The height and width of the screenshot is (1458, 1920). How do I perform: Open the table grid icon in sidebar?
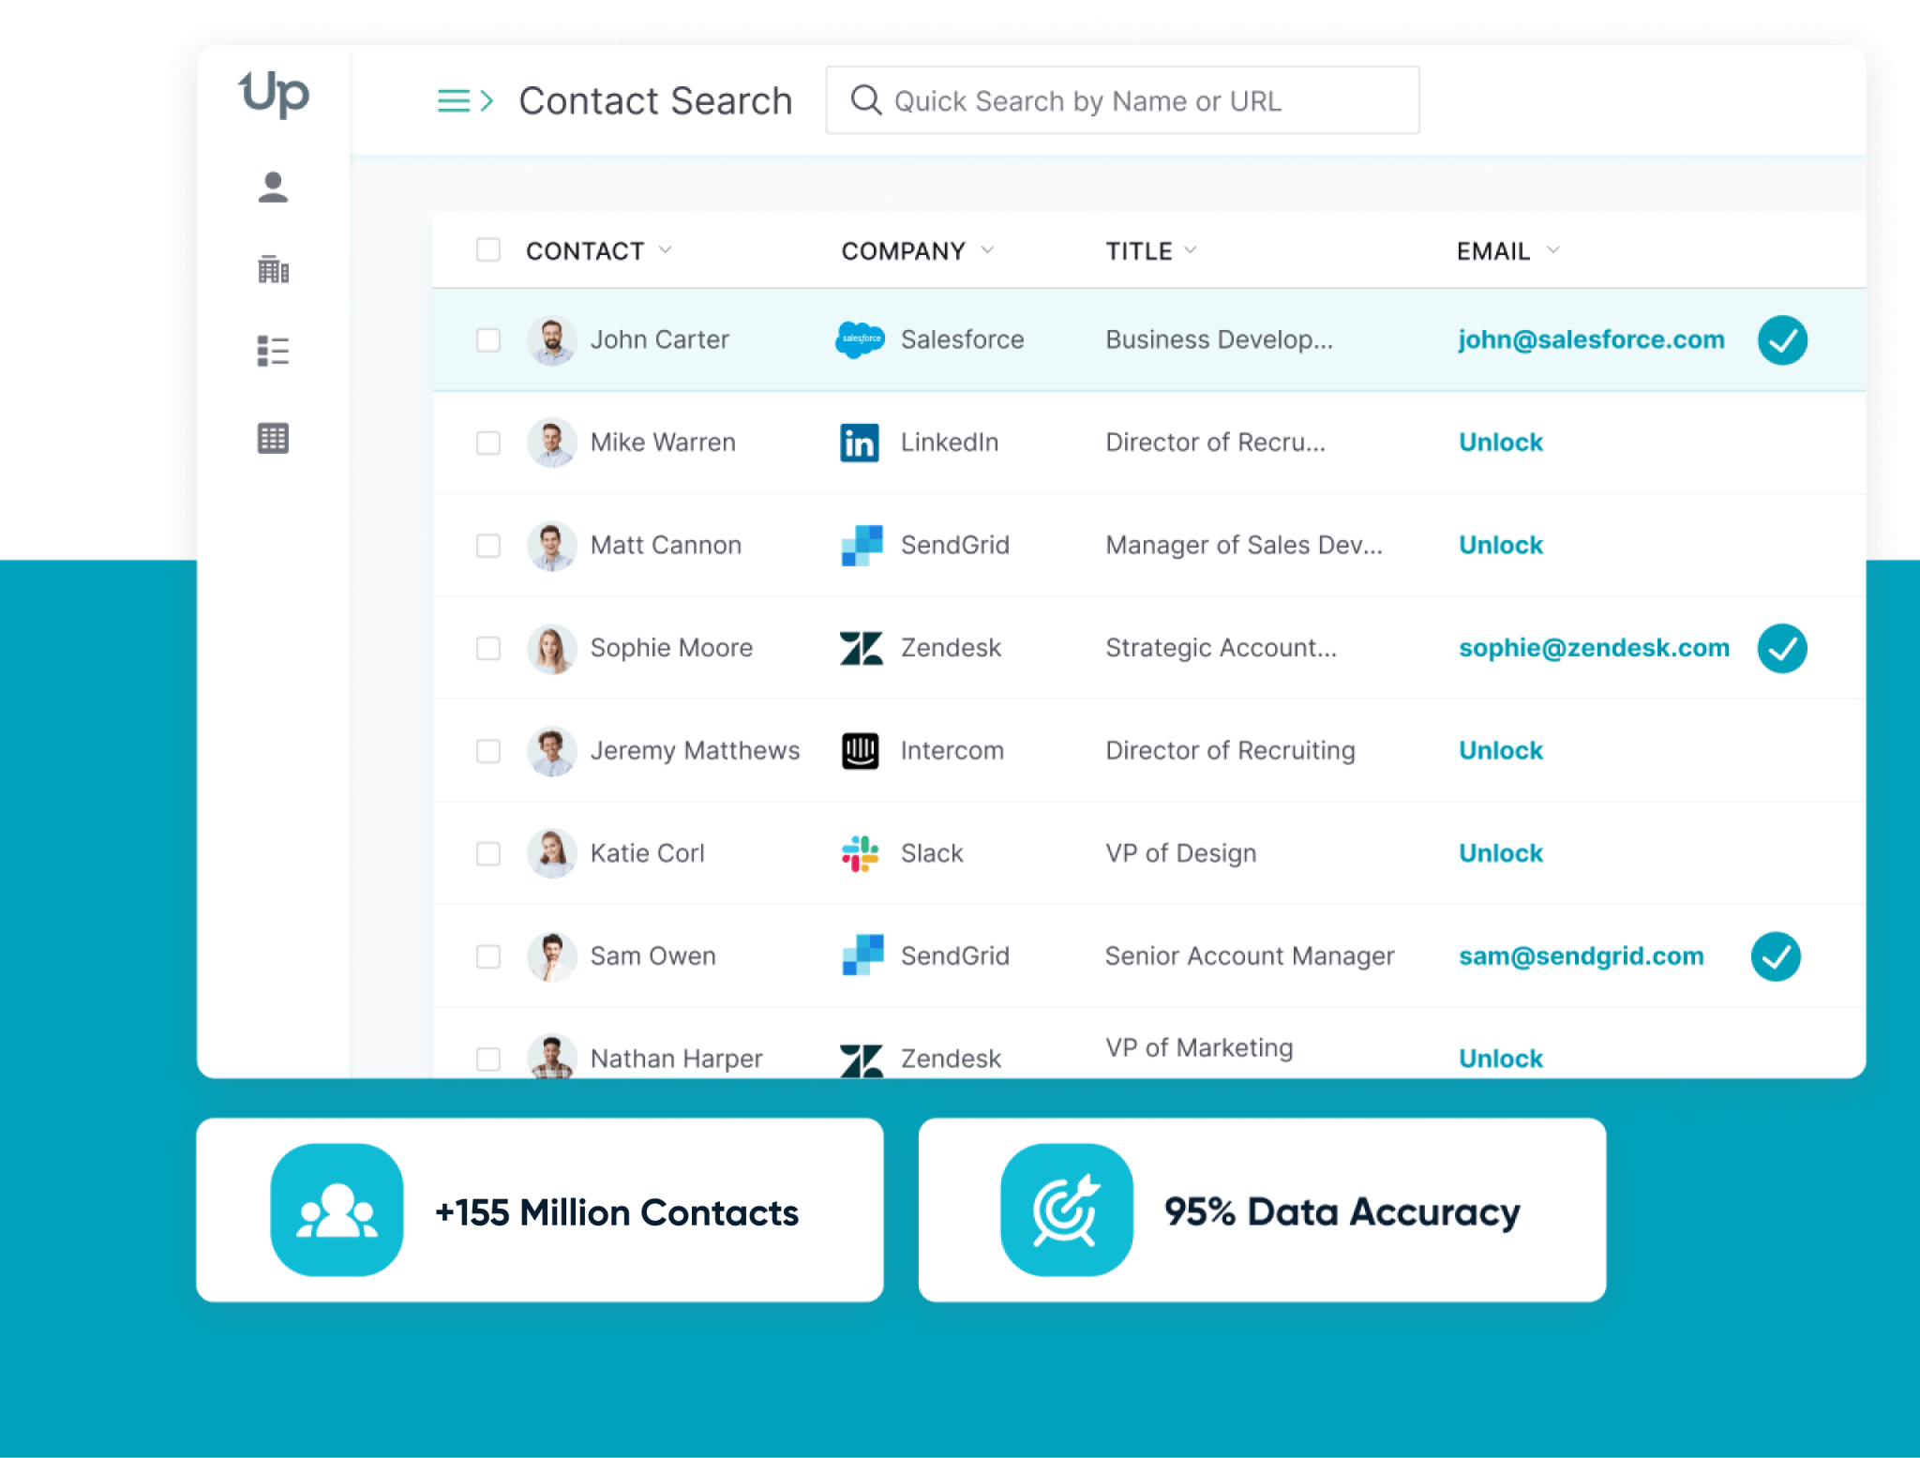point(273,438)
